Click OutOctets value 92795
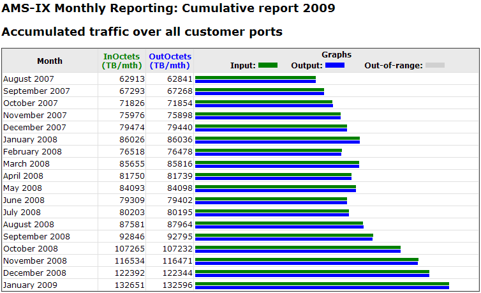Viewport: 481px width, 293px height. (x=180, y=237)
